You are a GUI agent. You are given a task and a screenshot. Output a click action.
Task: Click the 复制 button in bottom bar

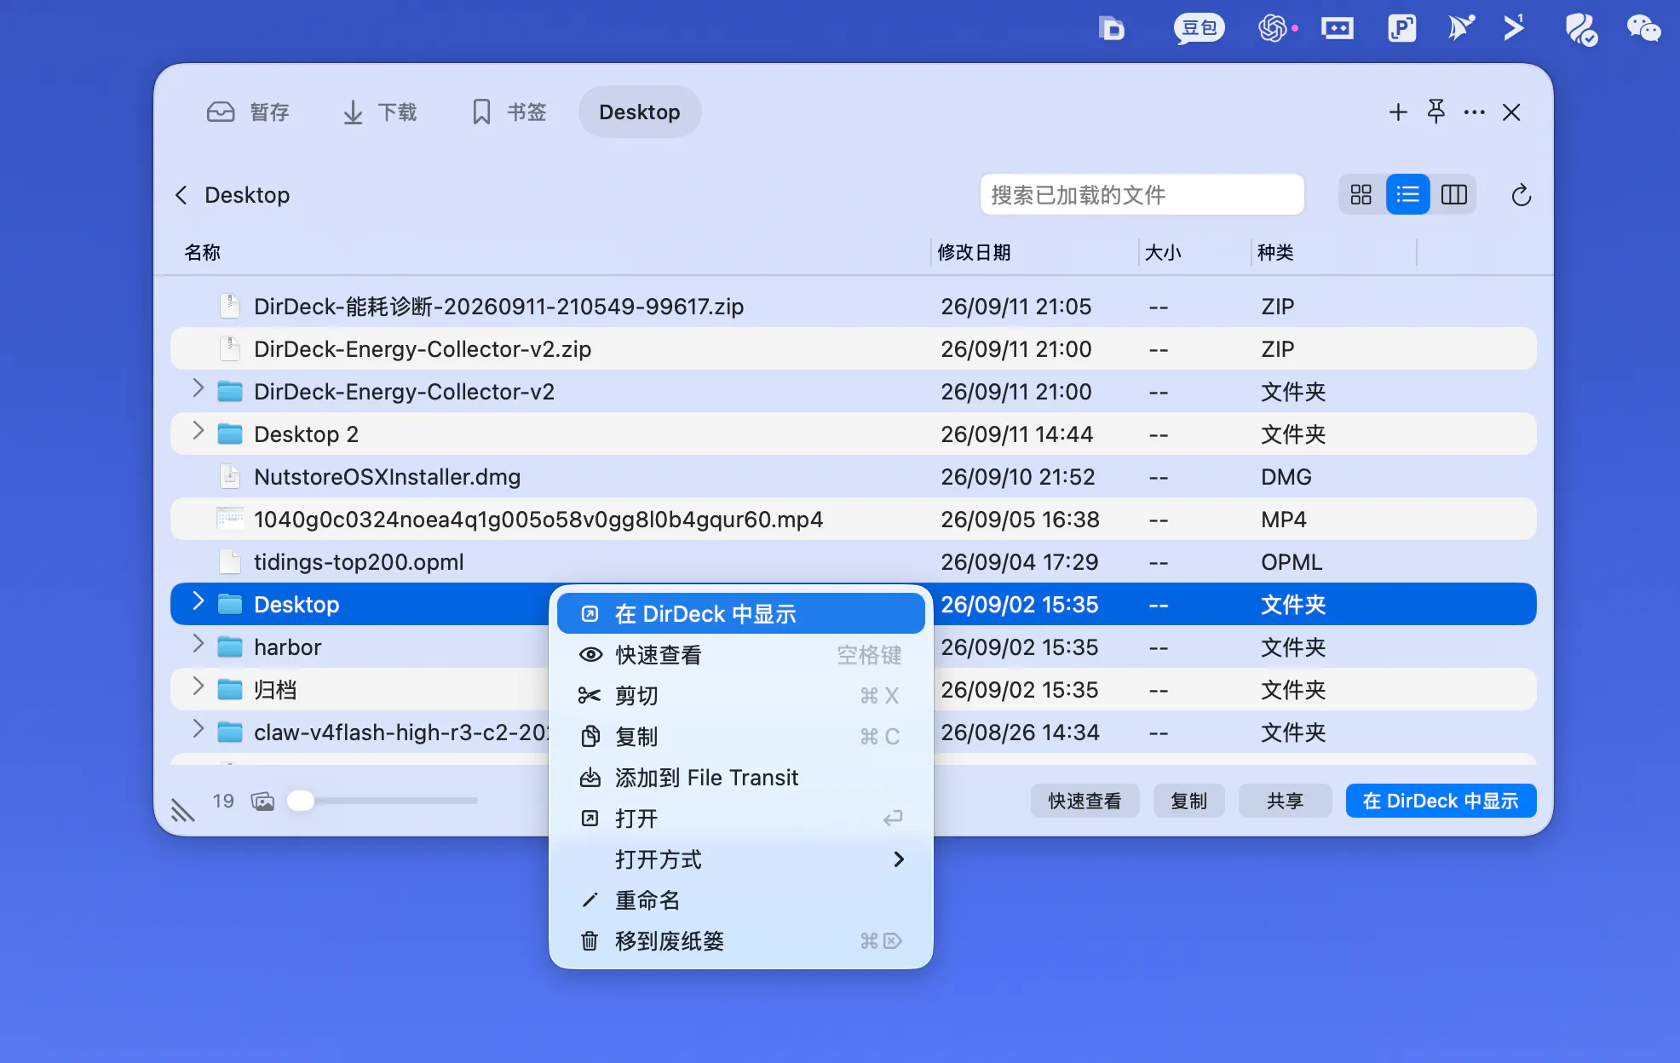pyautogui.click(x=1188, y=801)
